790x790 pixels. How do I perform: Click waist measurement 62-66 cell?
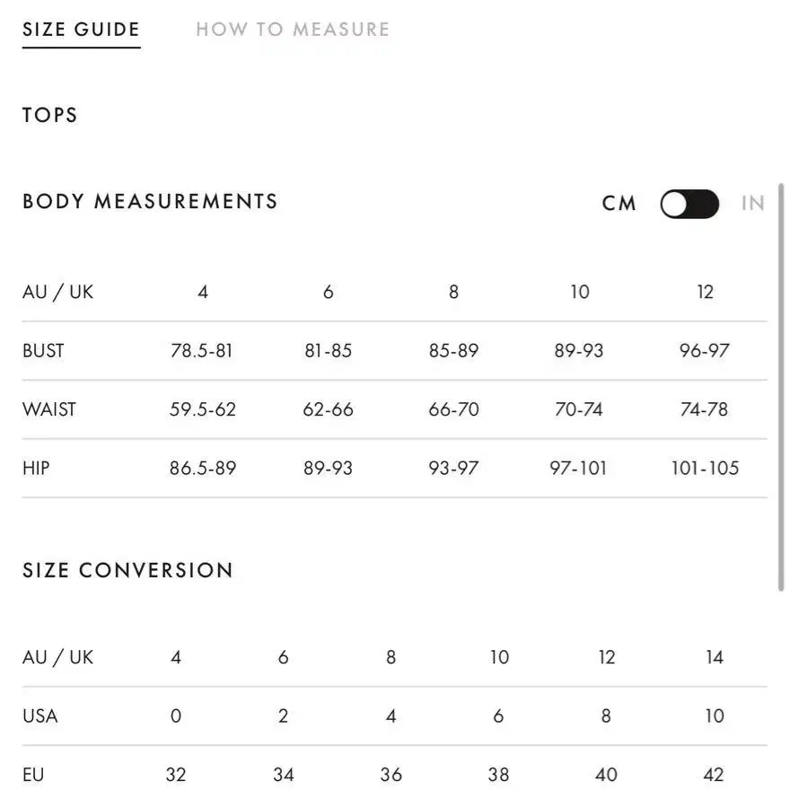328,409
